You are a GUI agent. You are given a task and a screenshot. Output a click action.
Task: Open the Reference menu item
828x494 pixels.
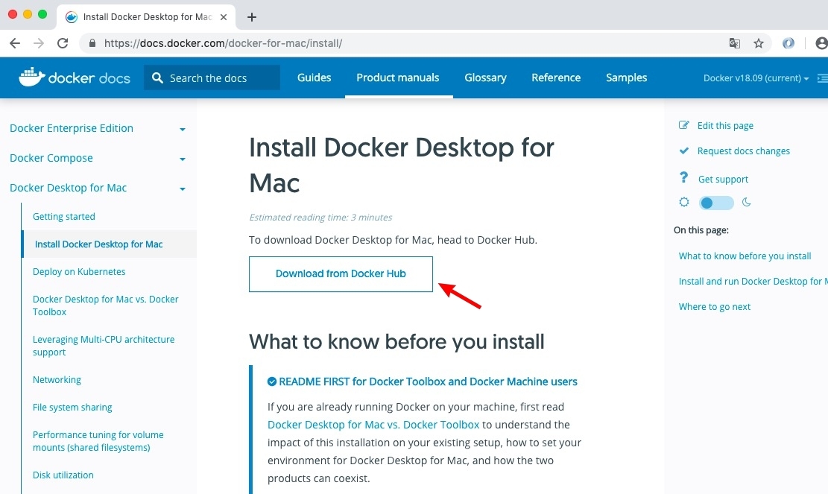556,77
